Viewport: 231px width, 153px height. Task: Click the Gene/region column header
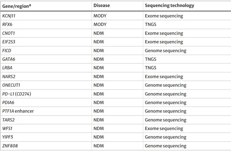pos(17,6)
